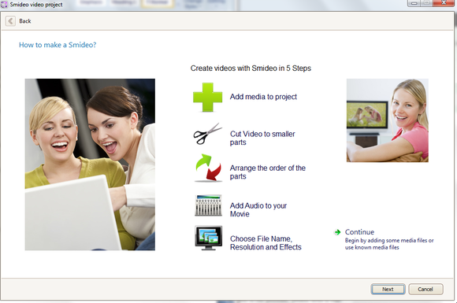457x303 pixels.
Task: Click the monitor resolution and effects icon
Action: [208, 238]
